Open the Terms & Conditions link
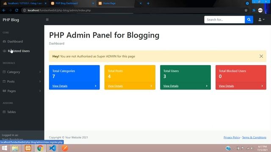 point(254,137)
